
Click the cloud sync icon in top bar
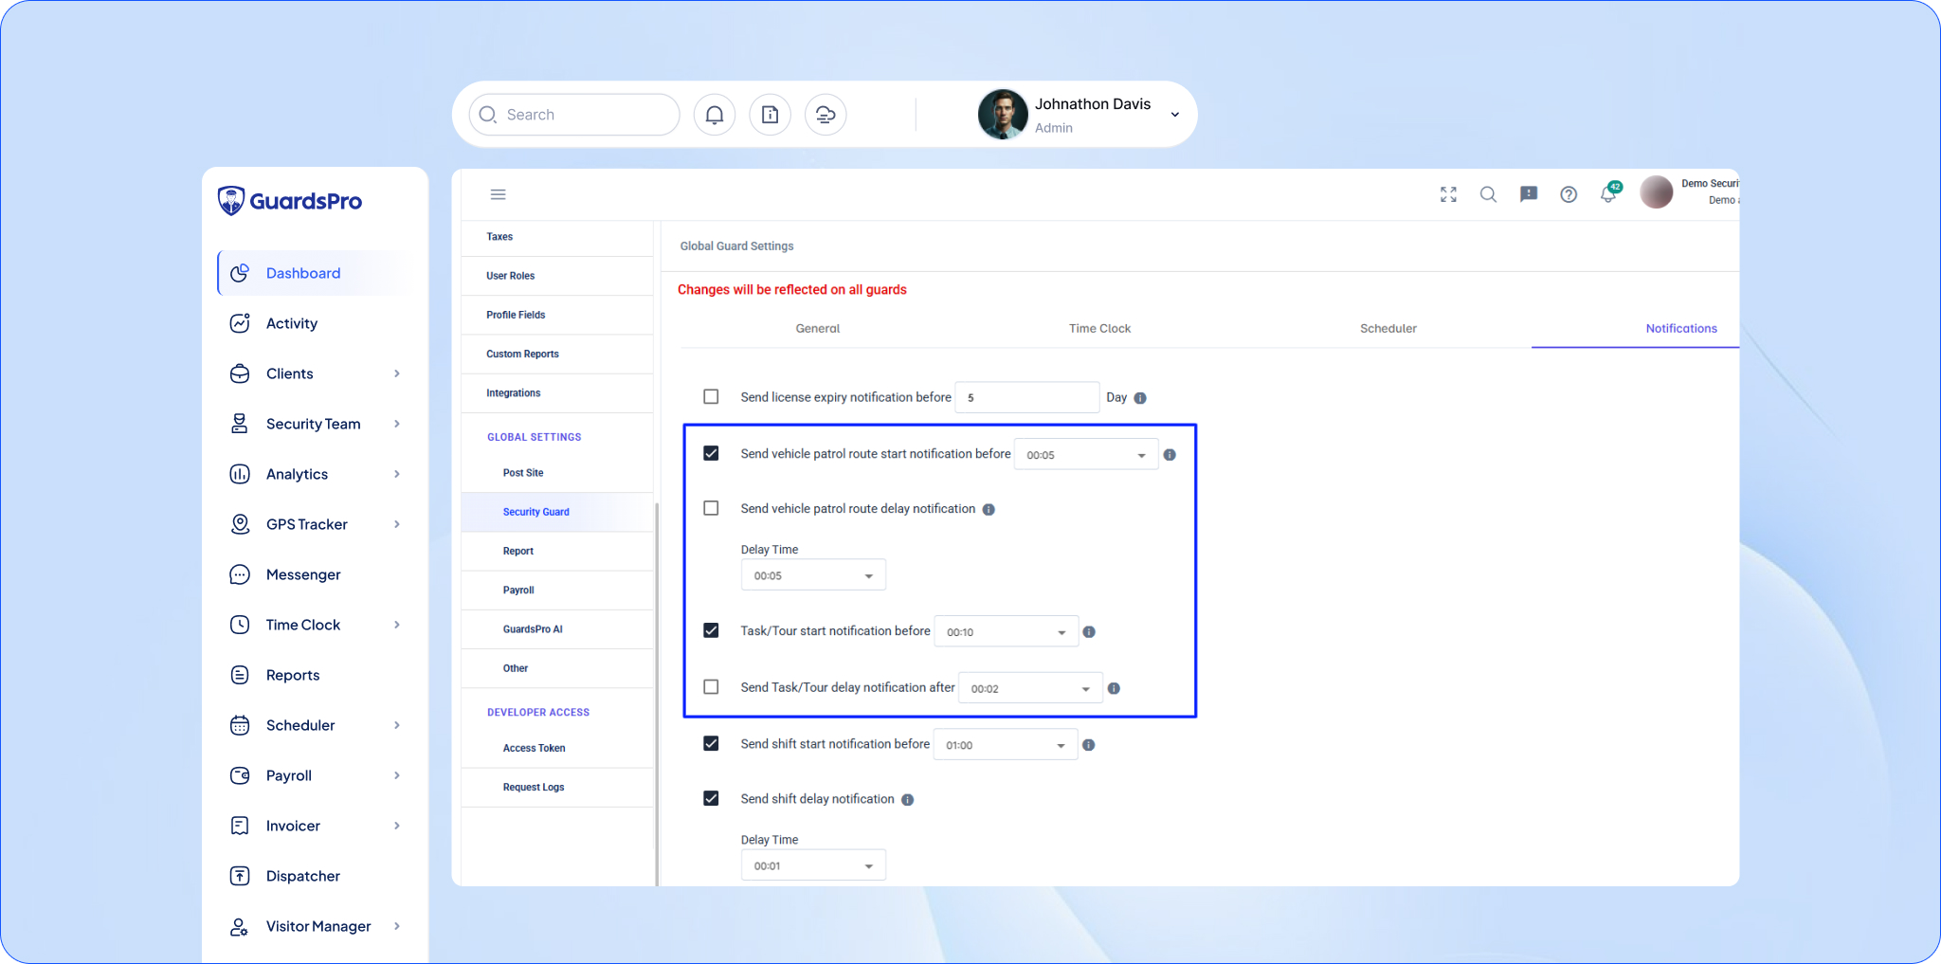click(825, 115)
